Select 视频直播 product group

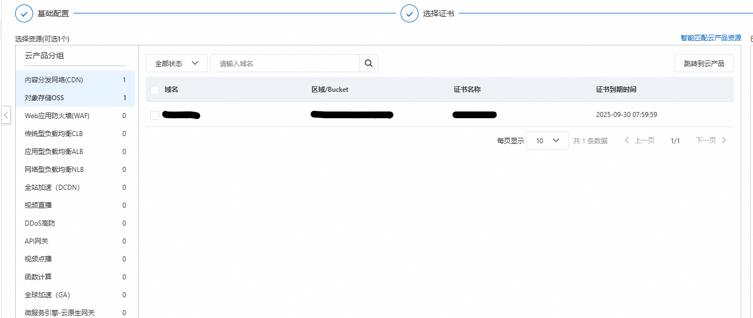[x=75, y=205]
